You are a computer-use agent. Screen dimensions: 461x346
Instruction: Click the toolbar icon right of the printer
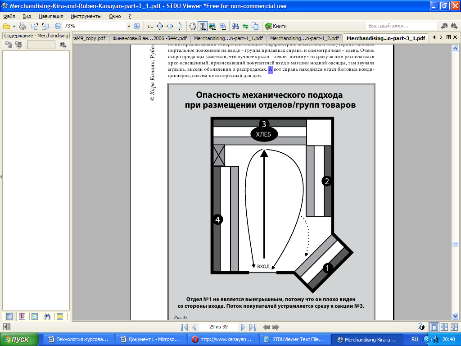[x=35, y=26]
